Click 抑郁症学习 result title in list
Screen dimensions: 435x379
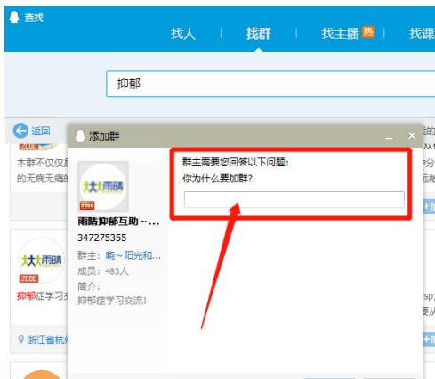tap(43, 296)
